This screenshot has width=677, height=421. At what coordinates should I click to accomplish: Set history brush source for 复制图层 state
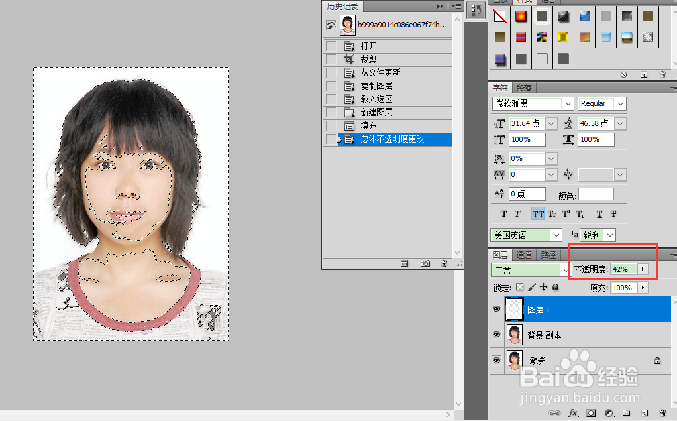[x=331, y=86]
